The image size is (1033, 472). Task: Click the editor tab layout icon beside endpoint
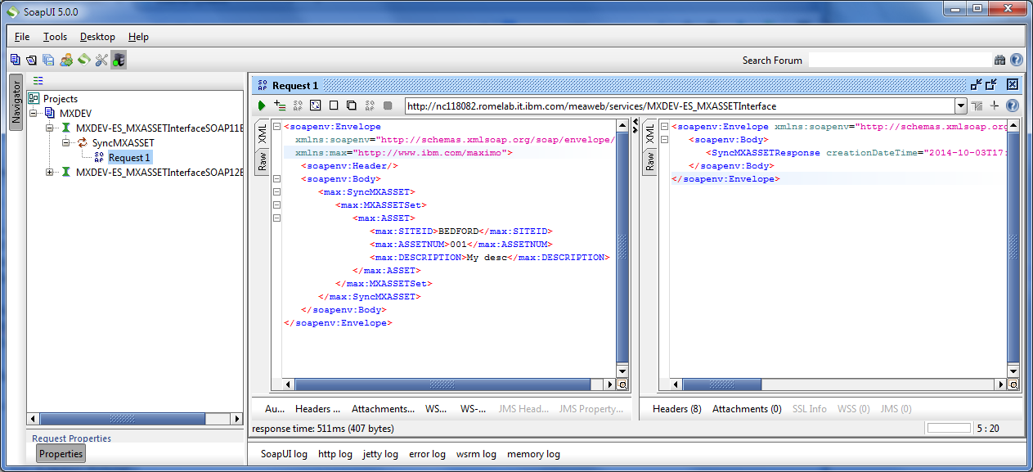tap(977, 106)
